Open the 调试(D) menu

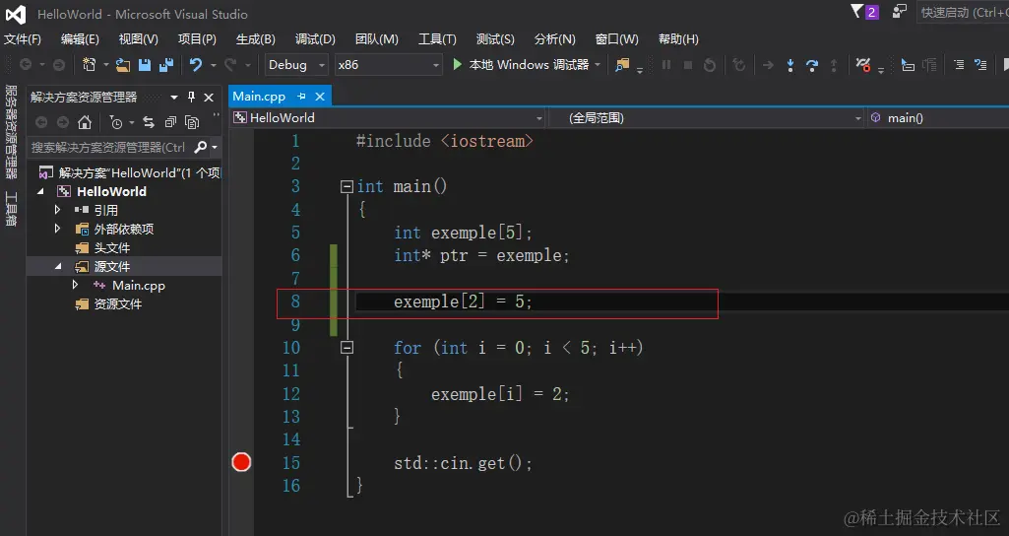[315, 39]
